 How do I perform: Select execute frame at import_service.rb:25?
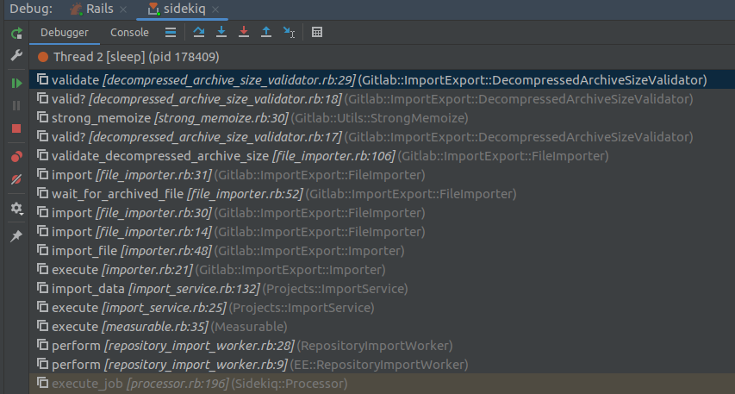(x=382, y=308)
